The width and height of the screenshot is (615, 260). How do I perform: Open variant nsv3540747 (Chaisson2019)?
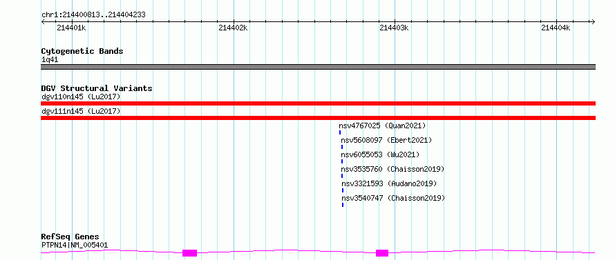click(393, 198)
